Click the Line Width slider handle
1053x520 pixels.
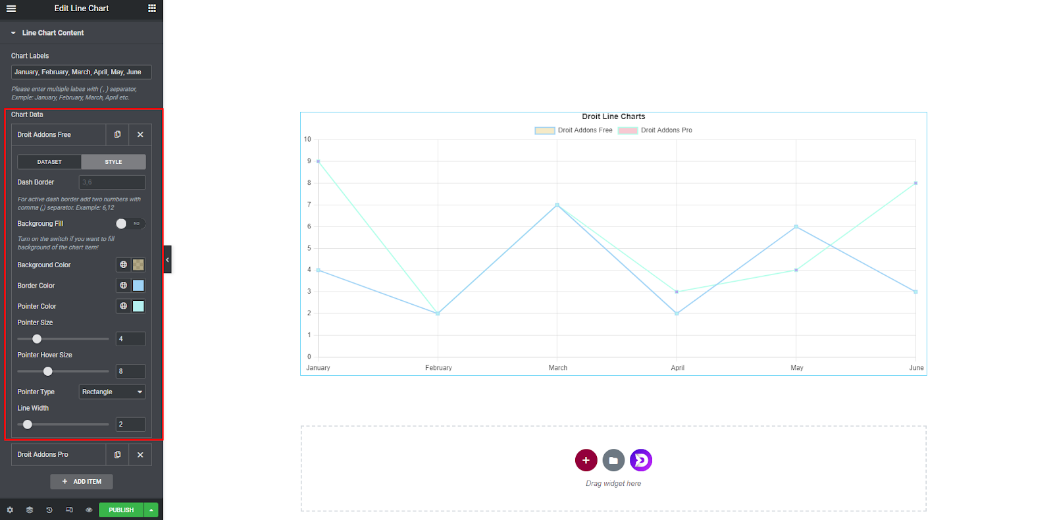(28, 425)
